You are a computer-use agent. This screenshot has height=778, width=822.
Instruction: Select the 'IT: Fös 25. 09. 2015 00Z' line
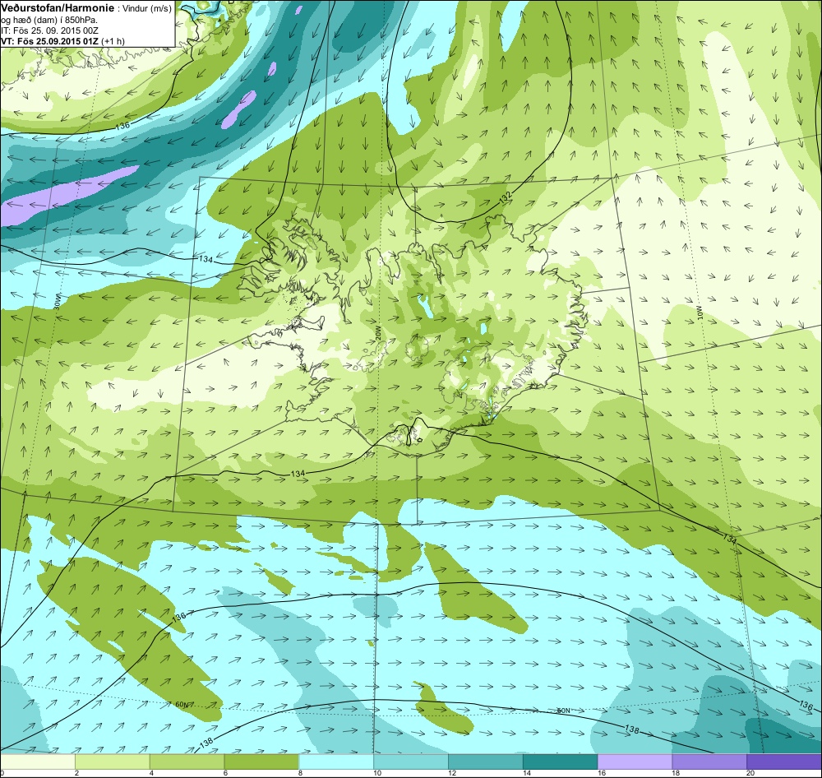pos(49,30)
